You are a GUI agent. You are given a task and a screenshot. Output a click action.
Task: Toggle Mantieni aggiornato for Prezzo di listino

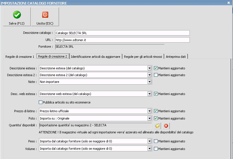pos(156,111)
